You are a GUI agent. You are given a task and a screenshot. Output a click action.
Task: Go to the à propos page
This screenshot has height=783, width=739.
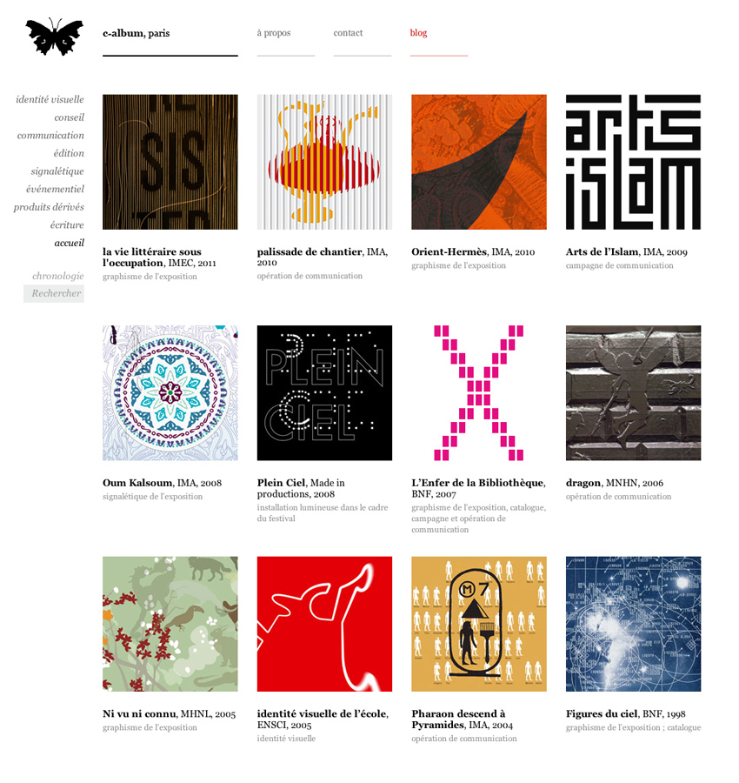pos(274,33)
